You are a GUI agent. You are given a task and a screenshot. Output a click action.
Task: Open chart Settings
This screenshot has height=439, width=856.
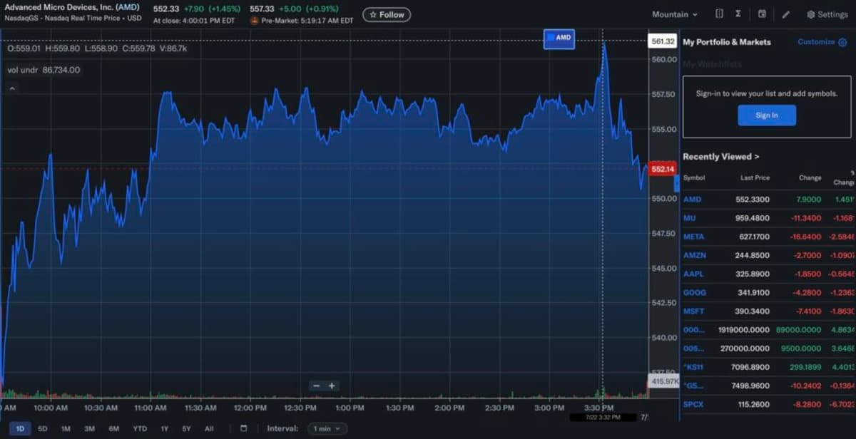(x=827, y=14)
